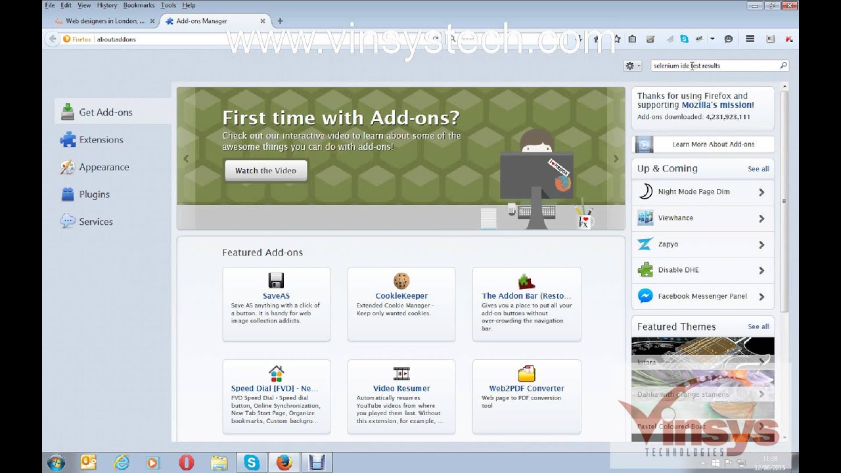Click the smiley chat toolbar icon
This screenshot has height=473, width=841.
728,39
